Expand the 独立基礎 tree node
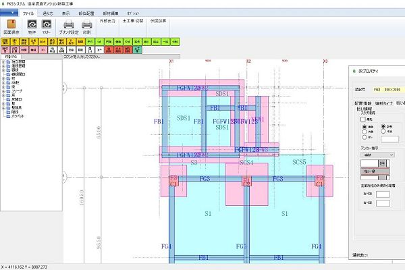The width and height of the screenshot is (405, 270). (x=3, y=61)
